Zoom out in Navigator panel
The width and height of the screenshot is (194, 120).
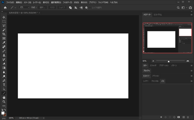(153, 61)
